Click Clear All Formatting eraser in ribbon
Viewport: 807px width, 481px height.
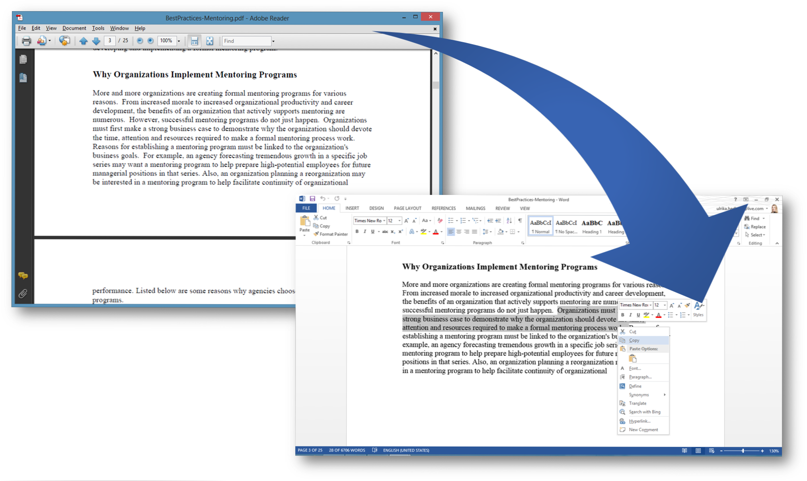(x=440, y=220)
